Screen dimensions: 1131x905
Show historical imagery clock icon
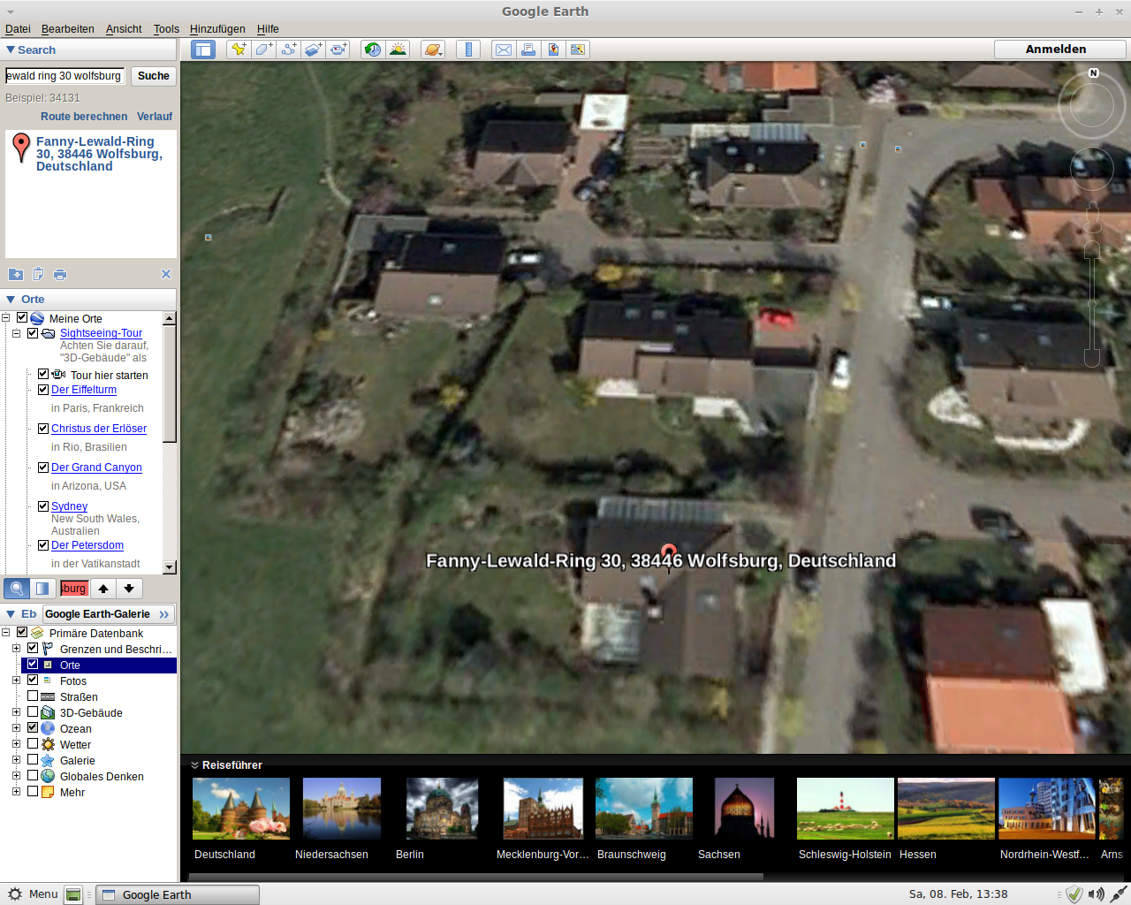(x=373, y=49)
